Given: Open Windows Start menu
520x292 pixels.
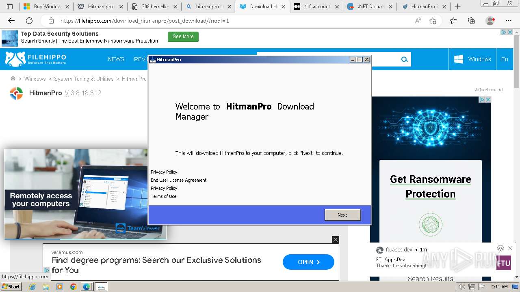Looking at the screenshot, I should tap(11, 286).
